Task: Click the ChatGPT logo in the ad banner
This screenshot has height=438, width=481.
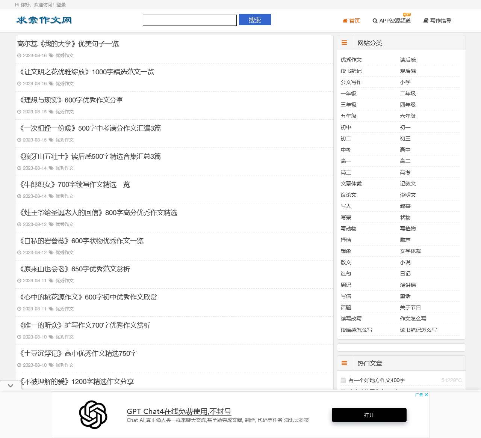Action: (93, 414)
